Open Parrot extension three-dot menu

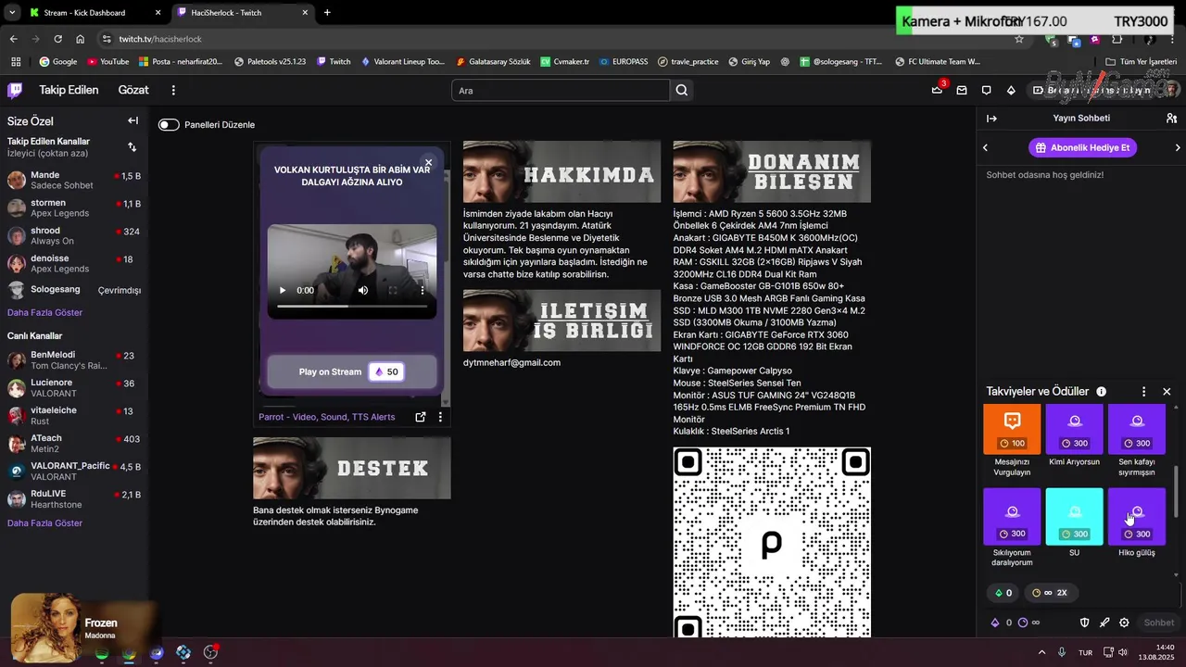[440, 417]
